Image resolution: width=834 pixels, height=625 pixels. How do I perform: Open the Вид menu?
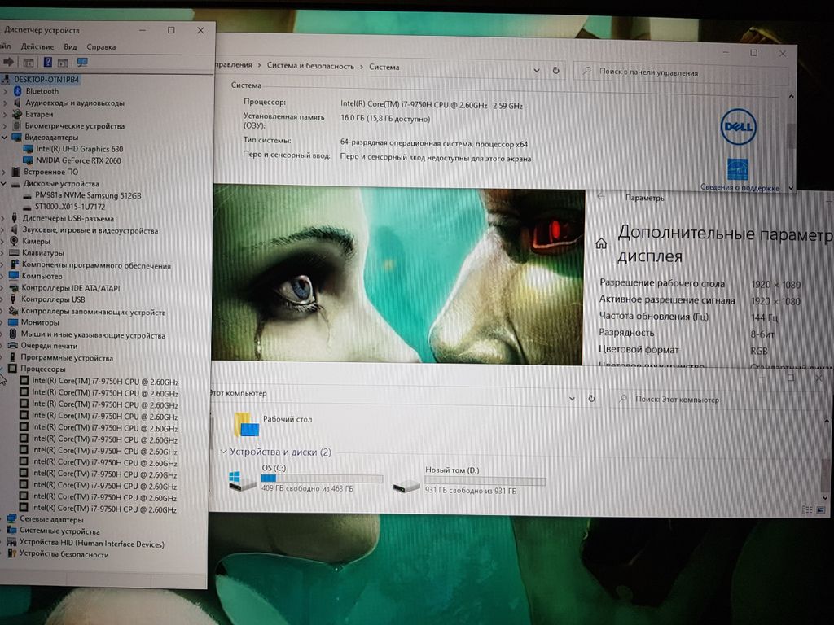(x=70, y=46)
